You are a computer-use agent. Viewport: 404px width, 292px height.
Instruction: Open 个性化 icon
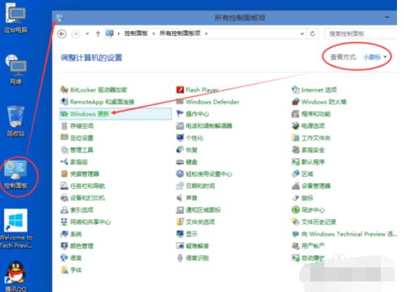(x=180, y=138)
